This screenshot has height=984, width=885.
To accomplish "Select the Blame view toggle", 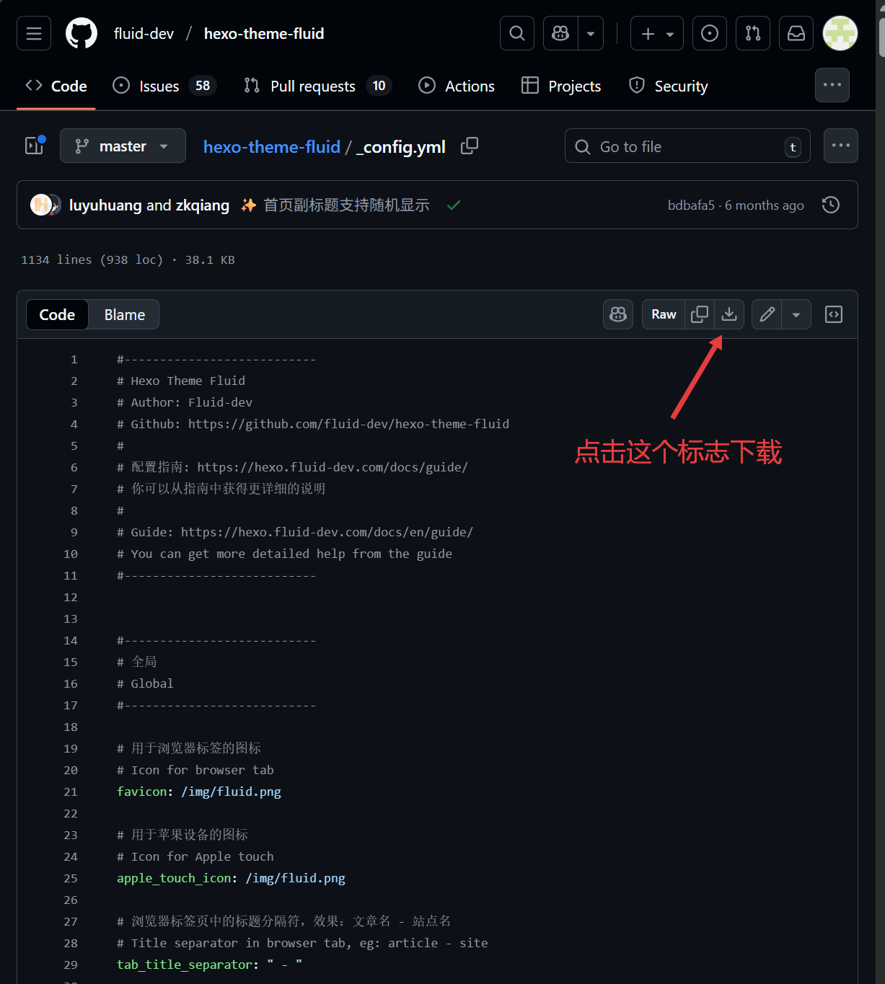I will pos(125,314).
